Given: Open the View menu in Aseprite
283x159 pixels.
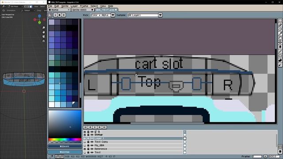Looking at the screenshot, I should [x=103, y=6].
